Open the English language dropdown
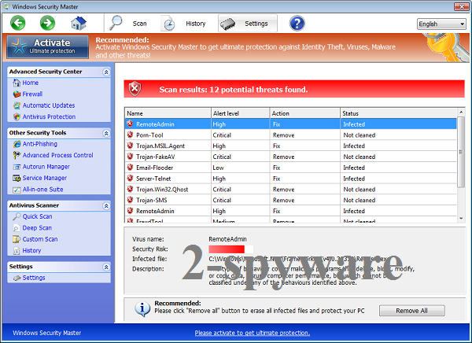Screen dimensions: 472x343 [441, 24]
